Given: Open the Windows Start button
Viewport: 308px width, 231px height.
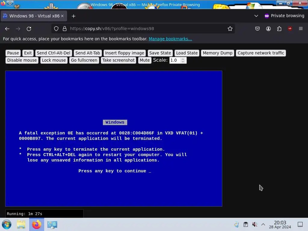Looking at the screenshot, I should click(x=7, y=224).
